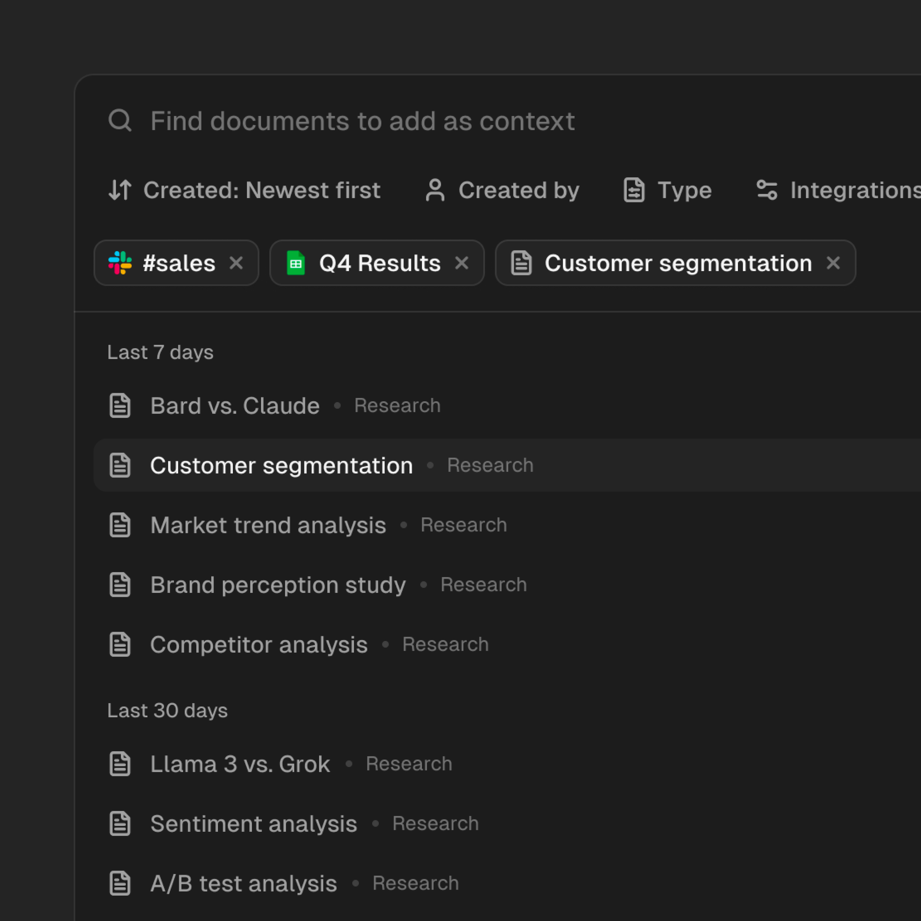Open the Created by filter
Image resolution: width=921 pixels, height=921 pixels.
pyautogui.click(x=518, y=190)
